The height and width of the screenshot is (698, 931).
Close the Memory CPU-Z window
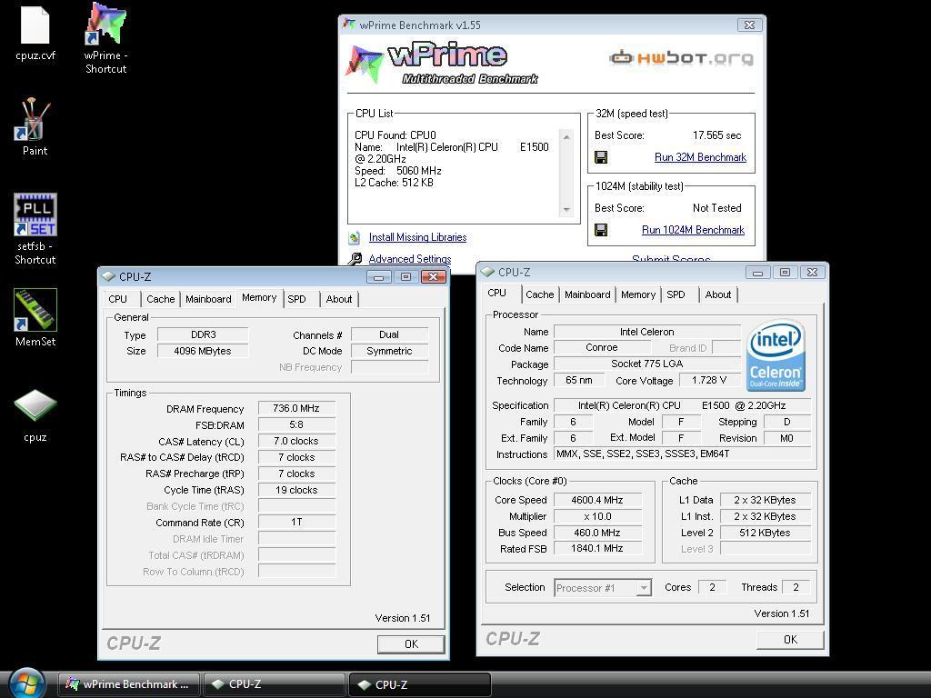click(434, 276)
